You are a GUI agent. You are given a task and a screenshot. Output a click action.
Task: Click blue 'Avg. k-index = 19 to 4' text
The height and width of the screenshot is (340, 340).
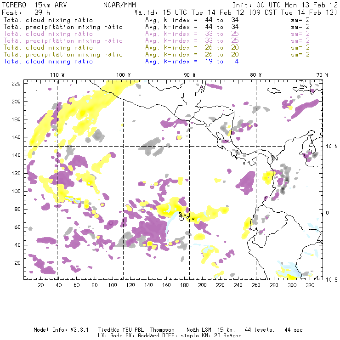[x=192, y=62]
